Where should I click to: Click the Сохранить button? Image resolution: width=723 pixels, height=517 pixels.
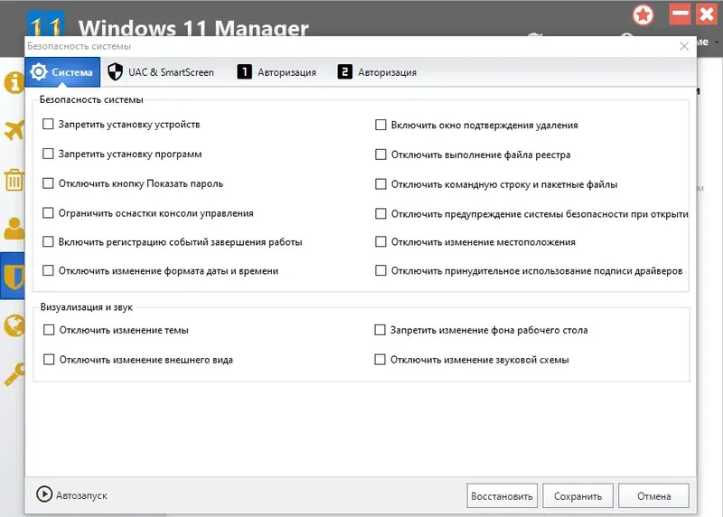click(578, 496)
